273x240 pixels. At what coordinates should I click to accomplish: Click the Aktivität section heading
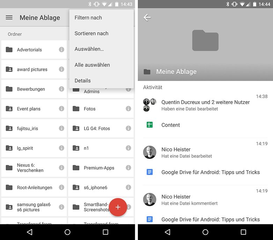point(153,87)
